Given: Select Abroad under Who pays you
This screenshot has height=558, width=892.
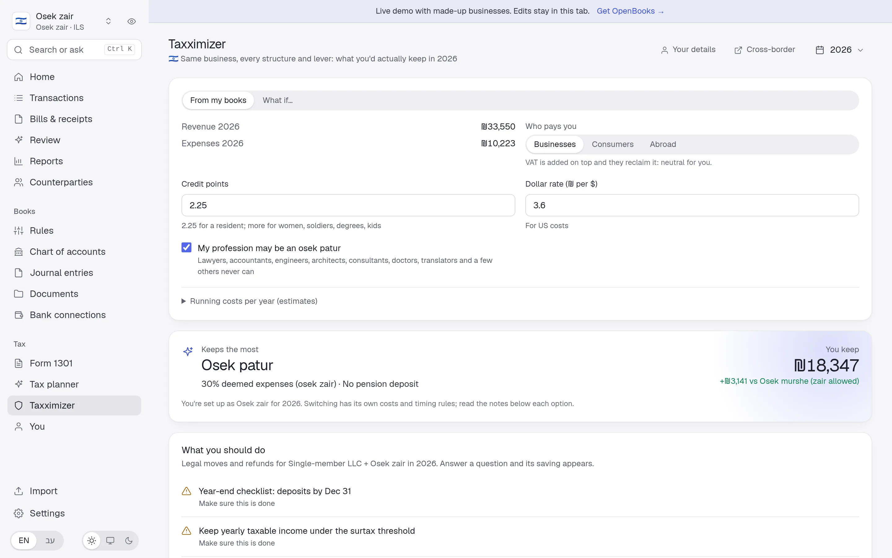Looking at the screenshot, I should (663, 144).
